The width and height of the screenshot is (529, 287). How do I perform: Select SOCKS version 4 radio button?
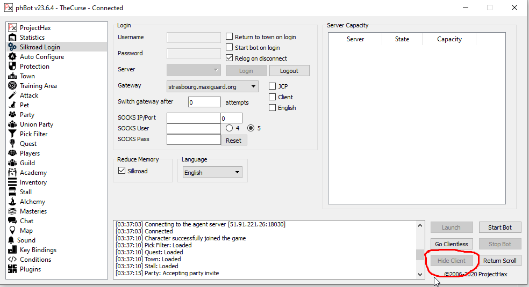click(230, 128)
